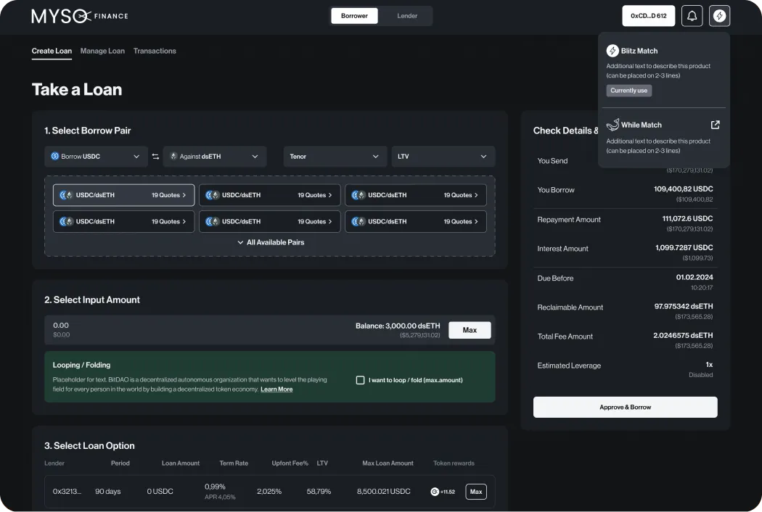This screenshot has width=762, height=512.
Task: Open the Learn More link
Action: pyautogui.click(x=276, y=389)
